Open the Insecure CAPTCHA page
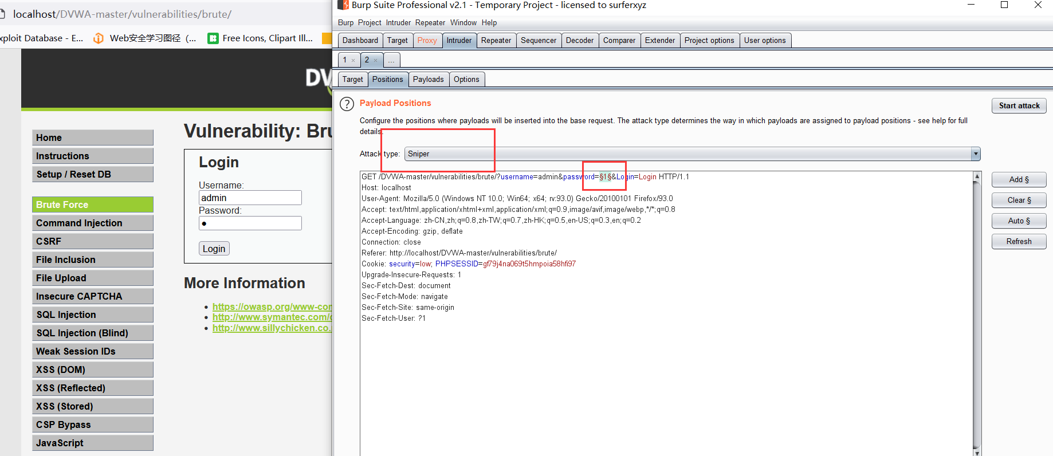Screen dimensions: 1053x456 pos(93,296)
